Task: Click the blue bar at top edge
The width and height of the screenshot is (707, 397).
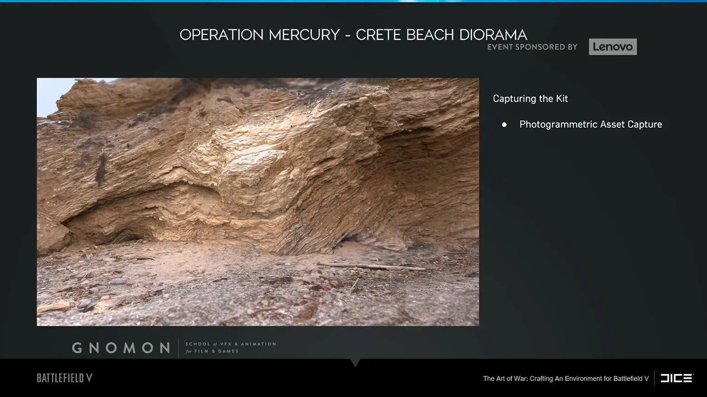Action: pyautogui.click(x=353, y=1)
